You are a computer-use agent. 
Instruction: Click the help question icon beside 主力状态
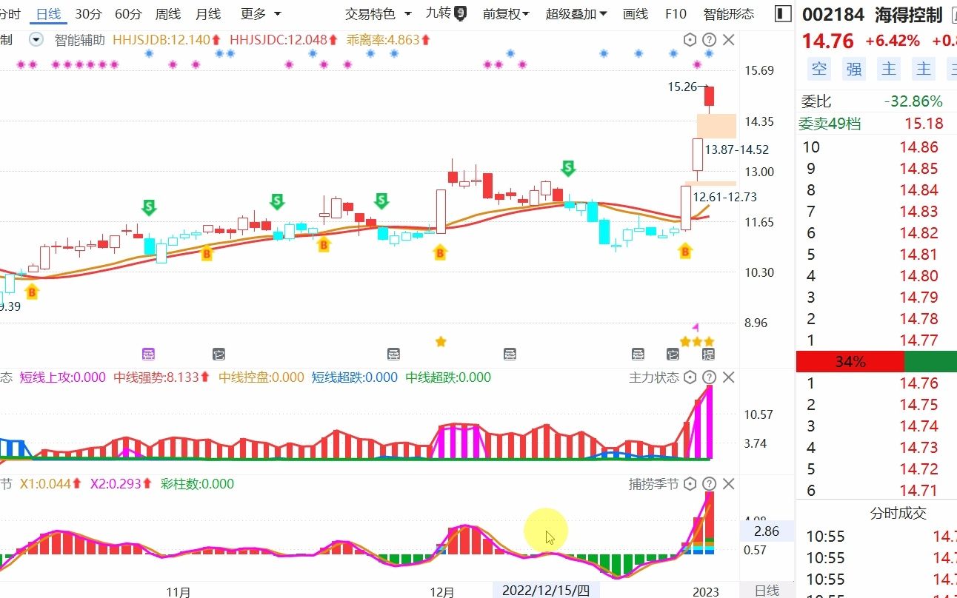coord(709,377)
